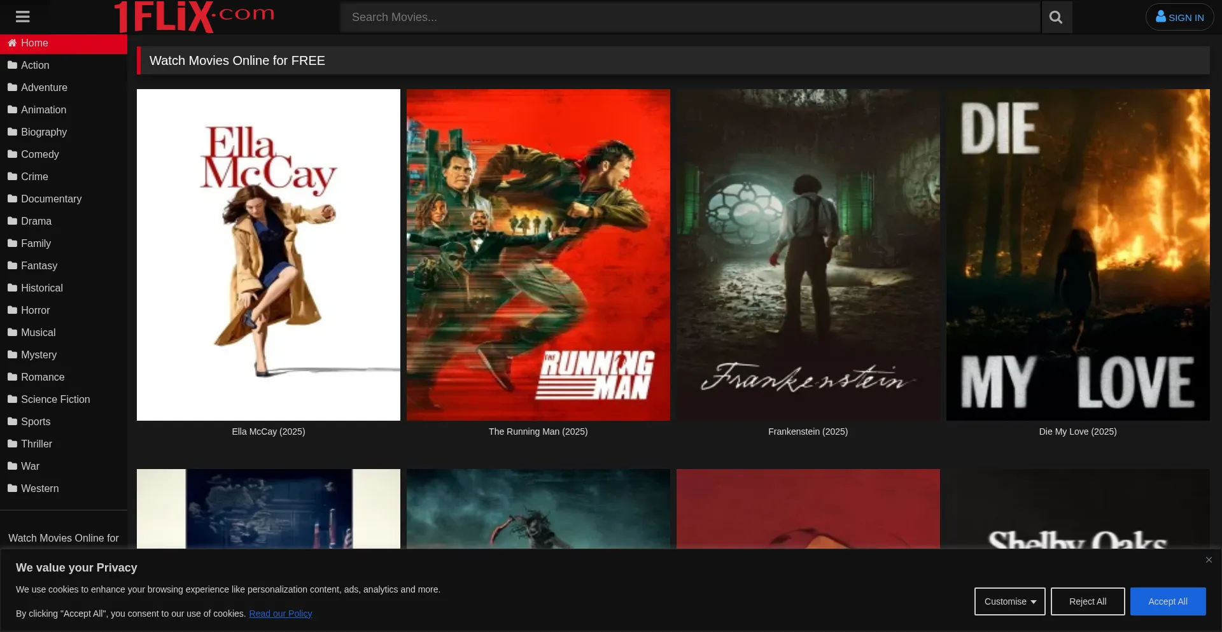
Task: Click the folder icon beside Historical
Action: [x=12, y=288]
